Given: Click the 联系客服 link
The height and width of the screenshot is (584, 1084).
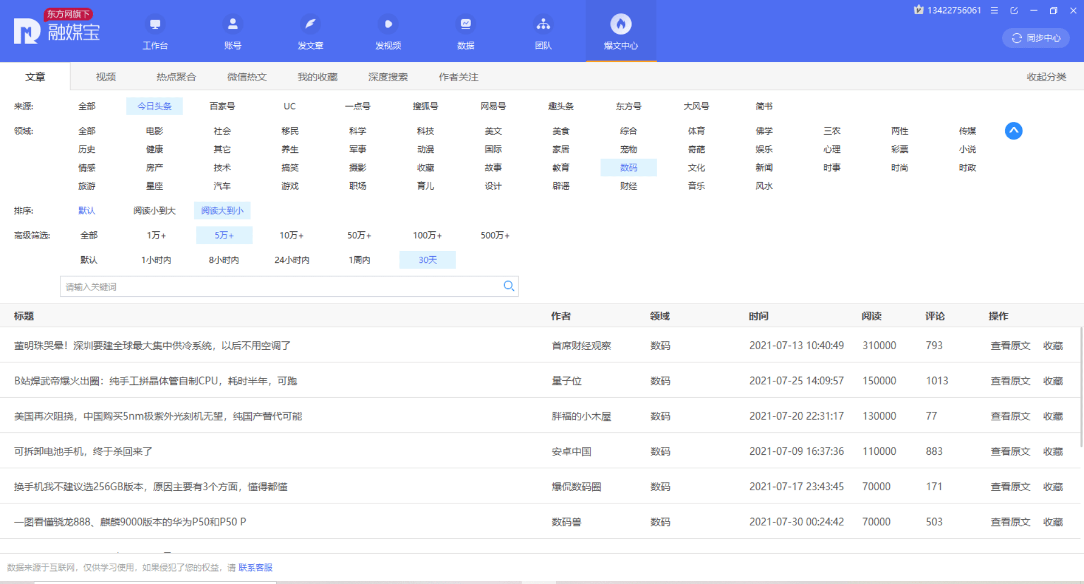Looking at the screenshot, I should point(255,567).
